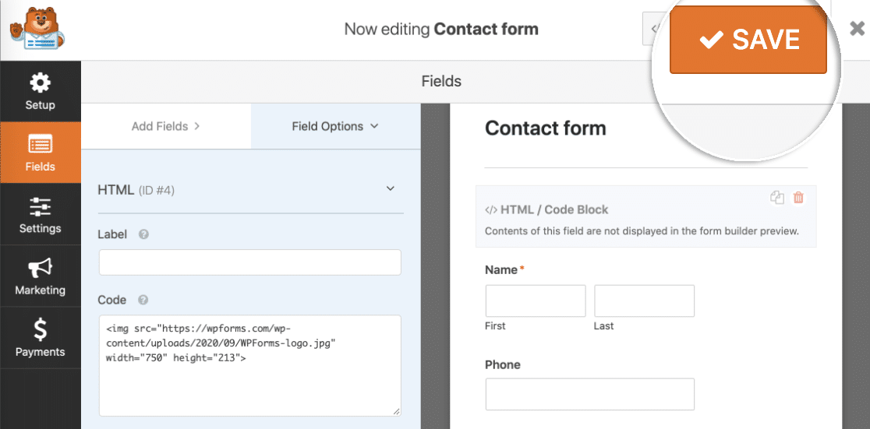
Task: Click the Phone field label
Action: pyautogui.click(x=503, y=364)
